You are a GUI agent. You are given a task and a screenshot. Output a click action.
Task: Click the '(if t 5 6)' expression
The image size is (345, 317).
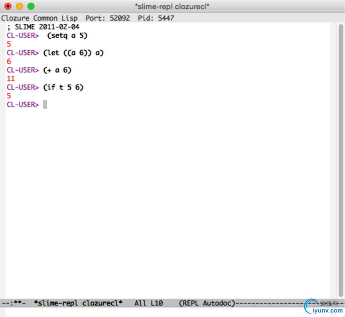click(x=63, y=87)
